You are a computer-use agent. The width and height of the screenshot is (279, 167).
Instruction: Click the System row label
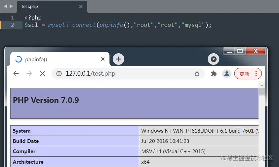coord(22,131)
